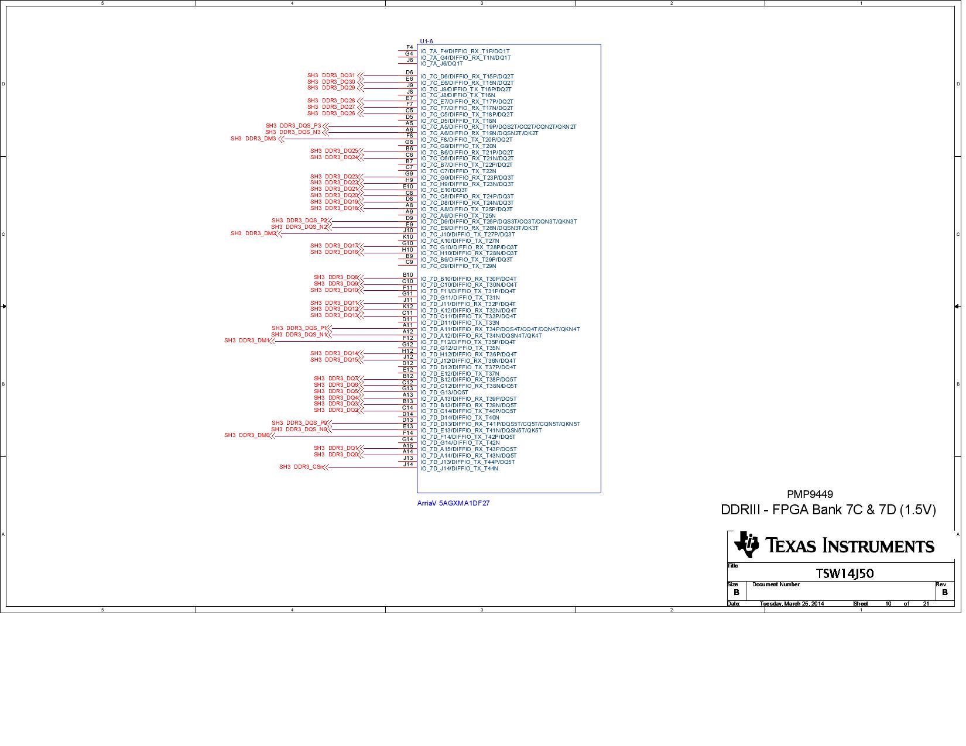This screenshot has width=966, height=746.
Task: Select net label SH3 DDR3_DQS_P2
Action: (x=299, y=220)
